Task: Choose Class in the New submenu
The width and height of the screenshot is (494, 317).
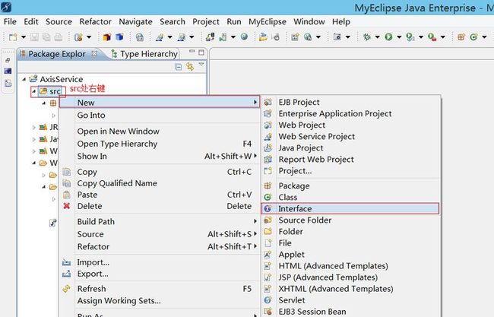Action: point(350,197)
